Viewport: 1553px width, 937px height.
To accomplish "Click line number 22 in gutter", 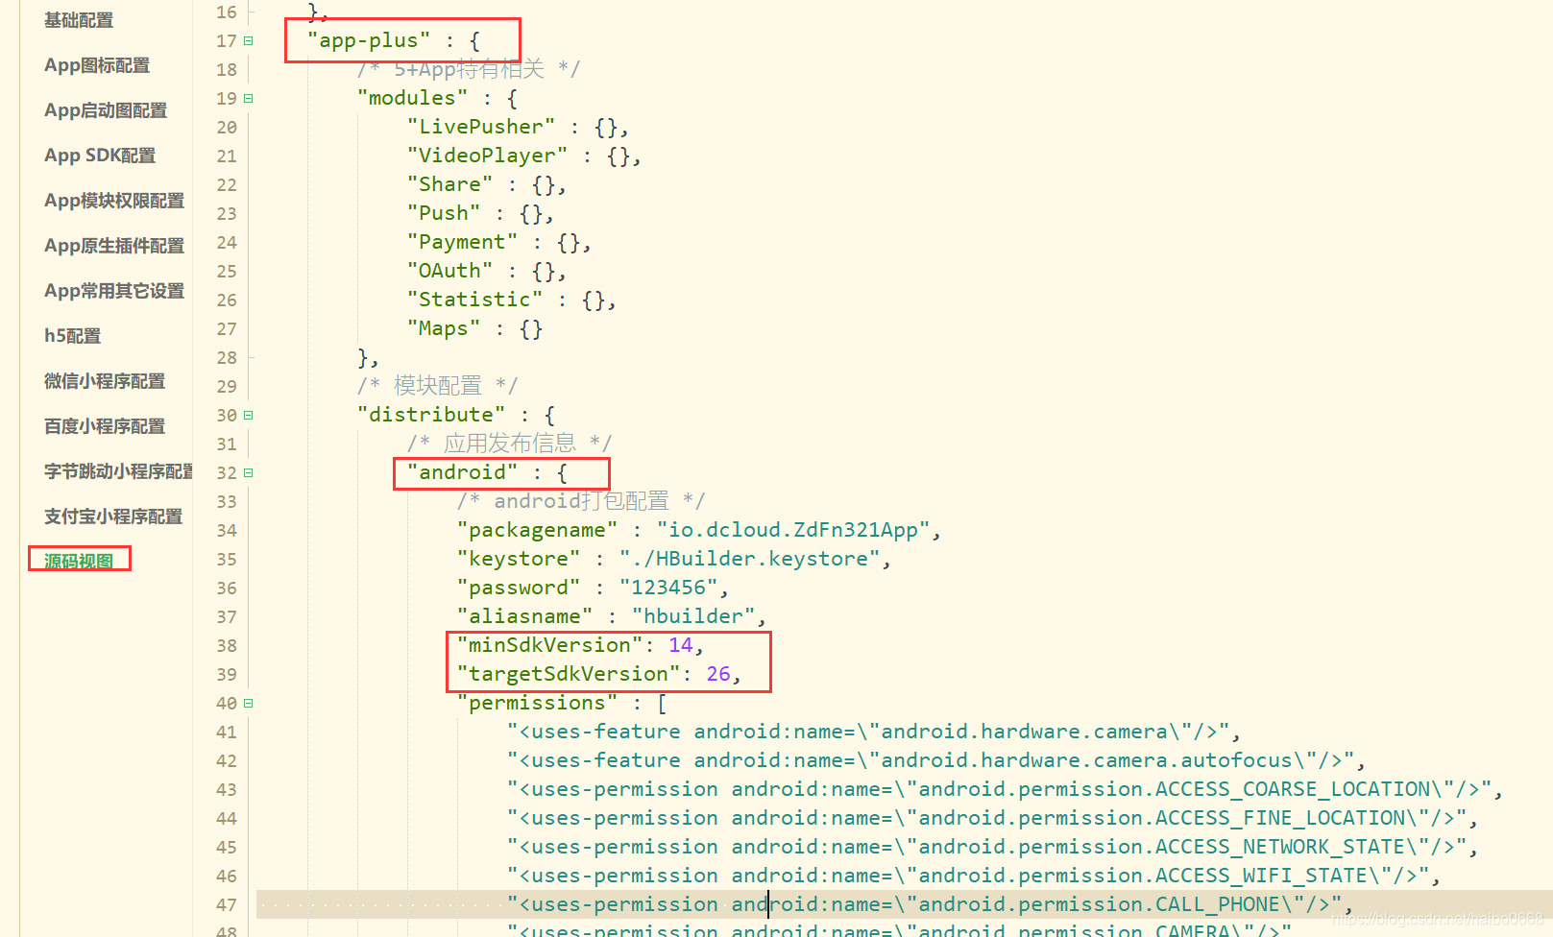I will point(227,185).
